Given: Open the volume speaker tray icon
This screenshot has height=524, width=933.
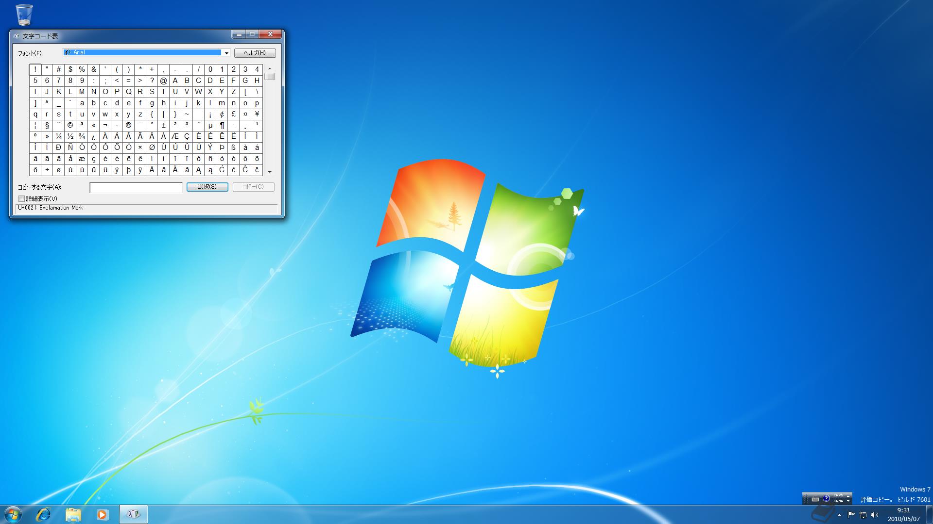Looking at the screenshot, I should pos(875,515).
